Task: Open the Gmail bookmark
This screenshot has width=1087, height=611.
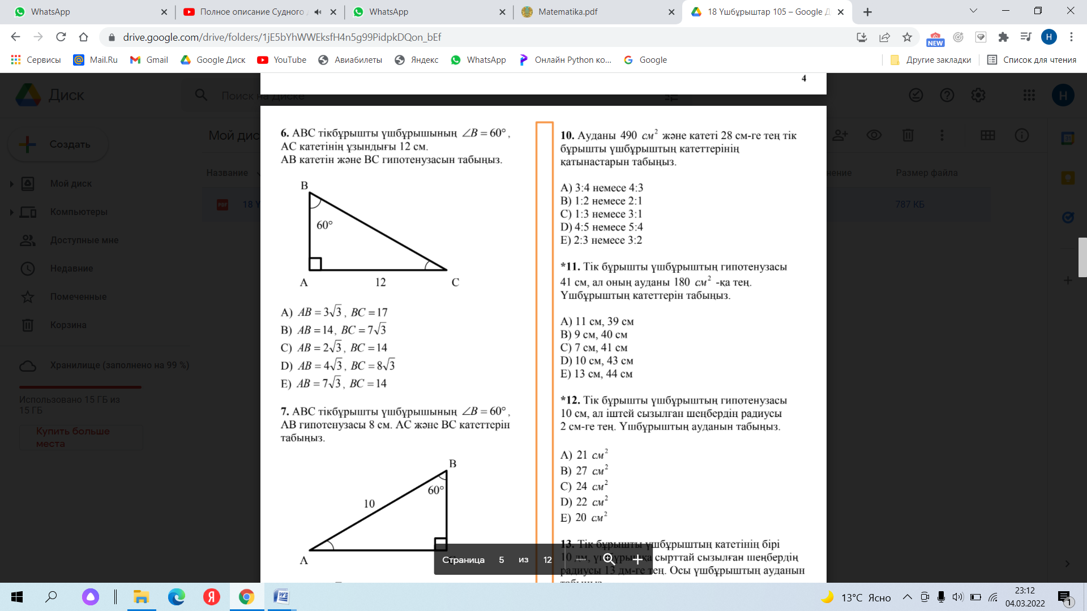Action: [x=149, y=60]
